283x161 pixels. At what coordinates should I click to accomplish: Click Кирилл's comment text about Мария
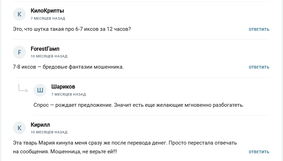(125, 147)
